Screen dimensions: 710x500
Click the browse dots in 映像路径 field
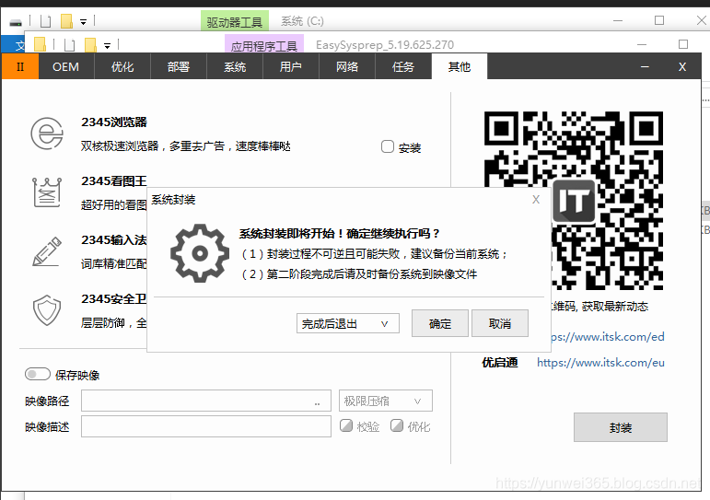click(317, 403)
